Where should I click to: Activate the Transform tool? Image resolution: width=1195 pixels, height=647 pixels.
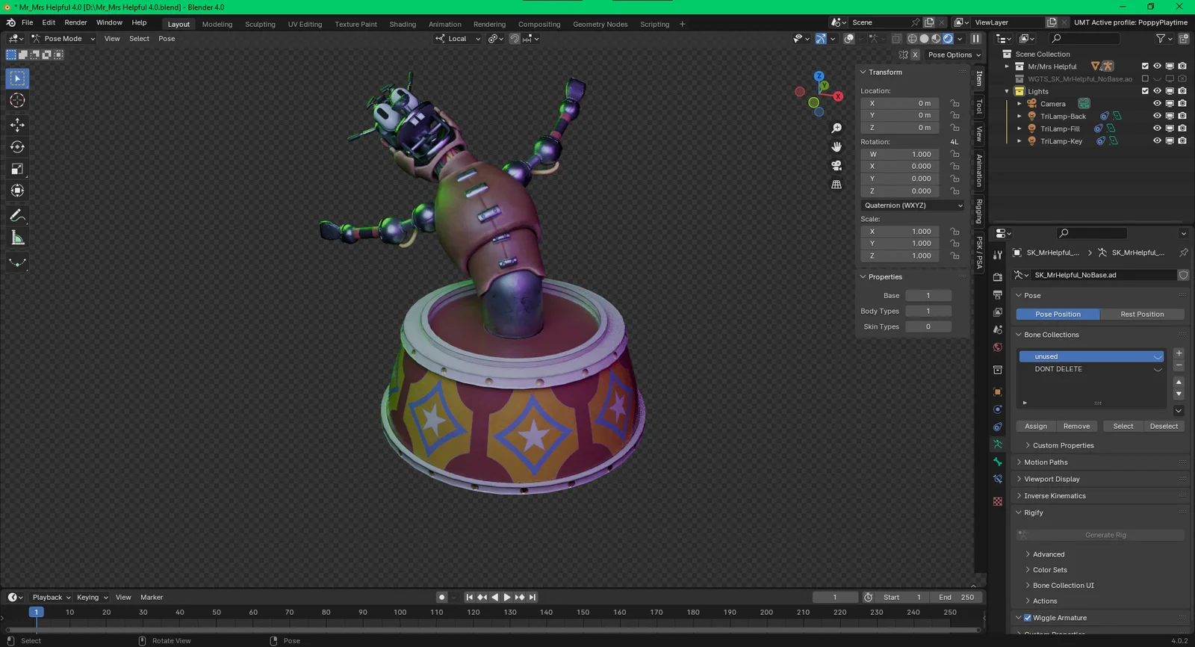point(17,191)
